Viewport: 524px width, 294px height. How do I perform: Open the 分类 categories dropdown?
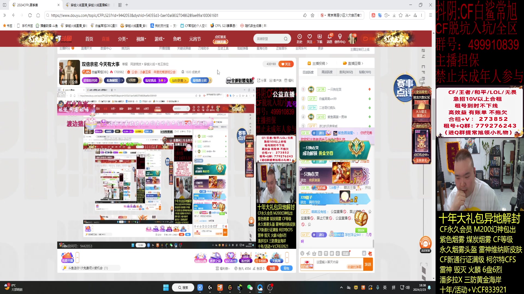[x=122, y=39]
